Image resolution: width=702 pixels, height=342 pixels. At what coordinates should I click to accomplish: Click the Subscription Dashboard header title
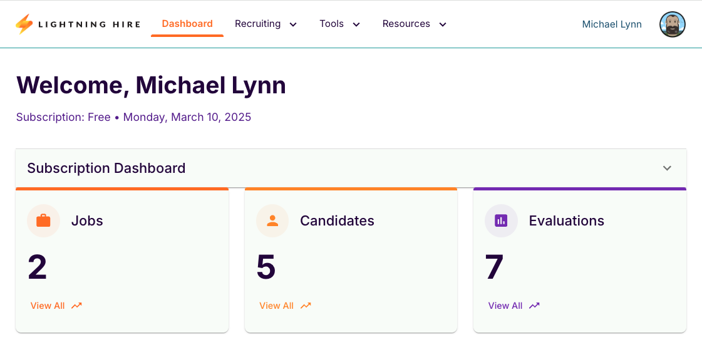click(x=106, y=168)
